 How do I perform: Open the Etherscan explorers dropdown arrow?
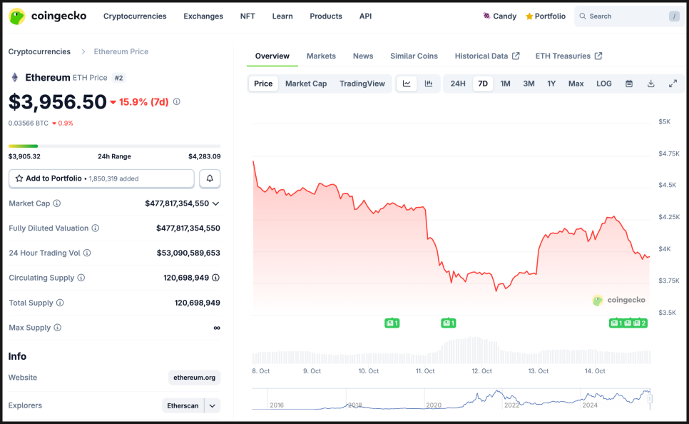point(212,405)
